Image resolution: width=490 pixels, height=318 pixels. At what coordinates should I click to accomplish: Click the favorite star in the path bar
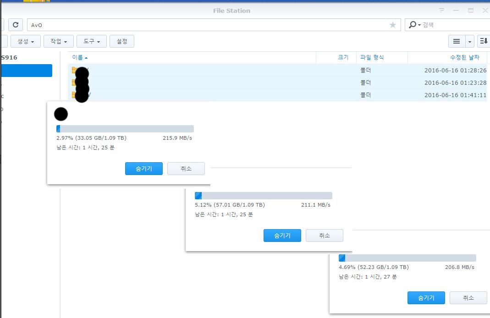point(392,25)
